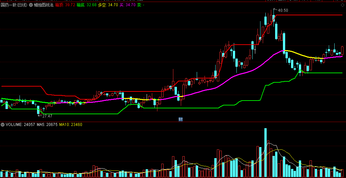
Task: Open the 财 financial marker on timeline
Action: 180,119
